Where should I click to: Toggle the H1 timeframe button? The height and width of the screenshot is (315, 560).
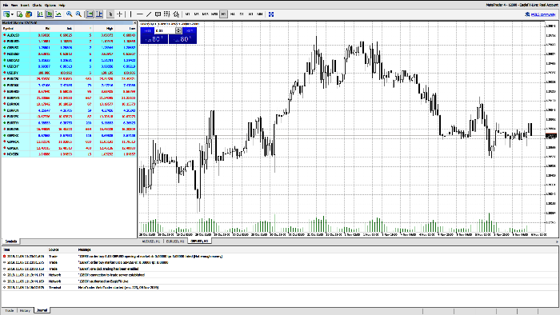click(223, 14)
